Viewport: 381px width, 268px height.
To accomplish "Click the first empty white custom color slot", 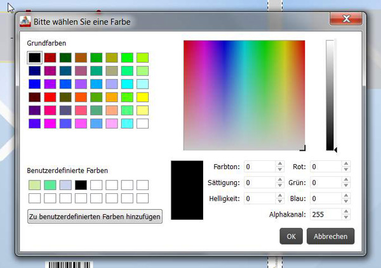I will pos(96,185).
